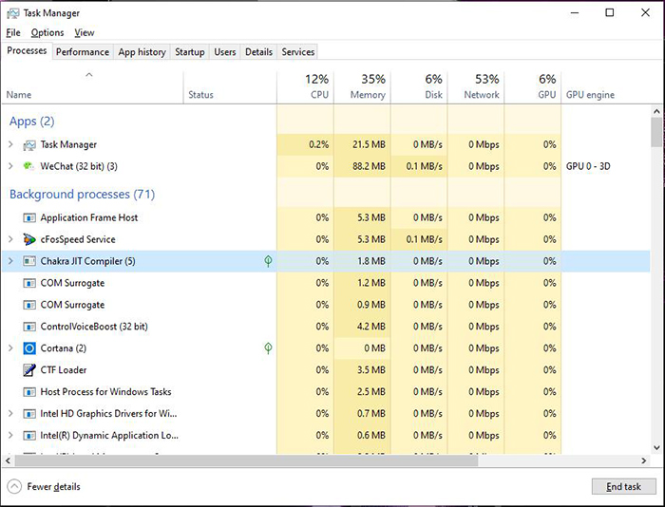Expand the WeChat process group
This screenshot has height=507, width=665.
pos(10,166)
